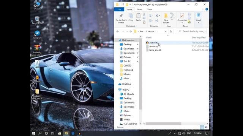
Task: Open ENG language indicator in tray
Action: [x=189, y=133]
